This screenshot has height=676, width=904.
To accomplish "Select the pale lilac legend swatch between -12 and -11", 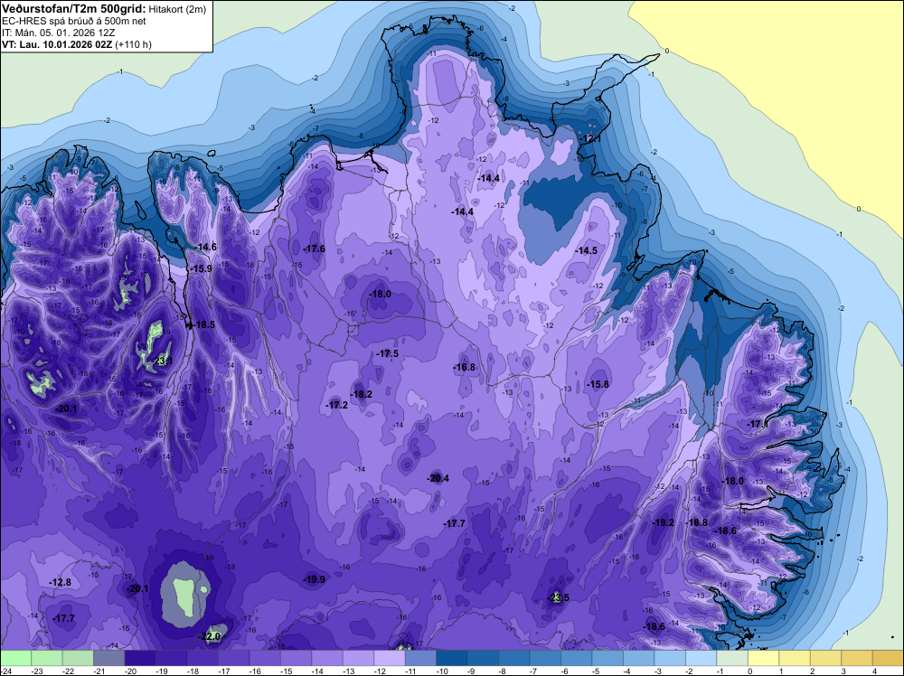I will point(389,658).
